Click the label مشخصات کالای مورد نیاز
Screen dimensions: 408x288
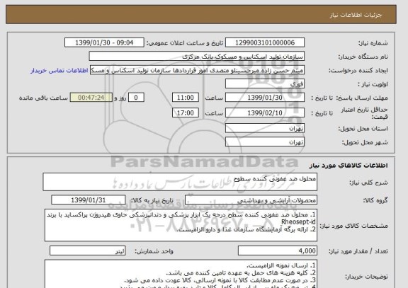353,226
